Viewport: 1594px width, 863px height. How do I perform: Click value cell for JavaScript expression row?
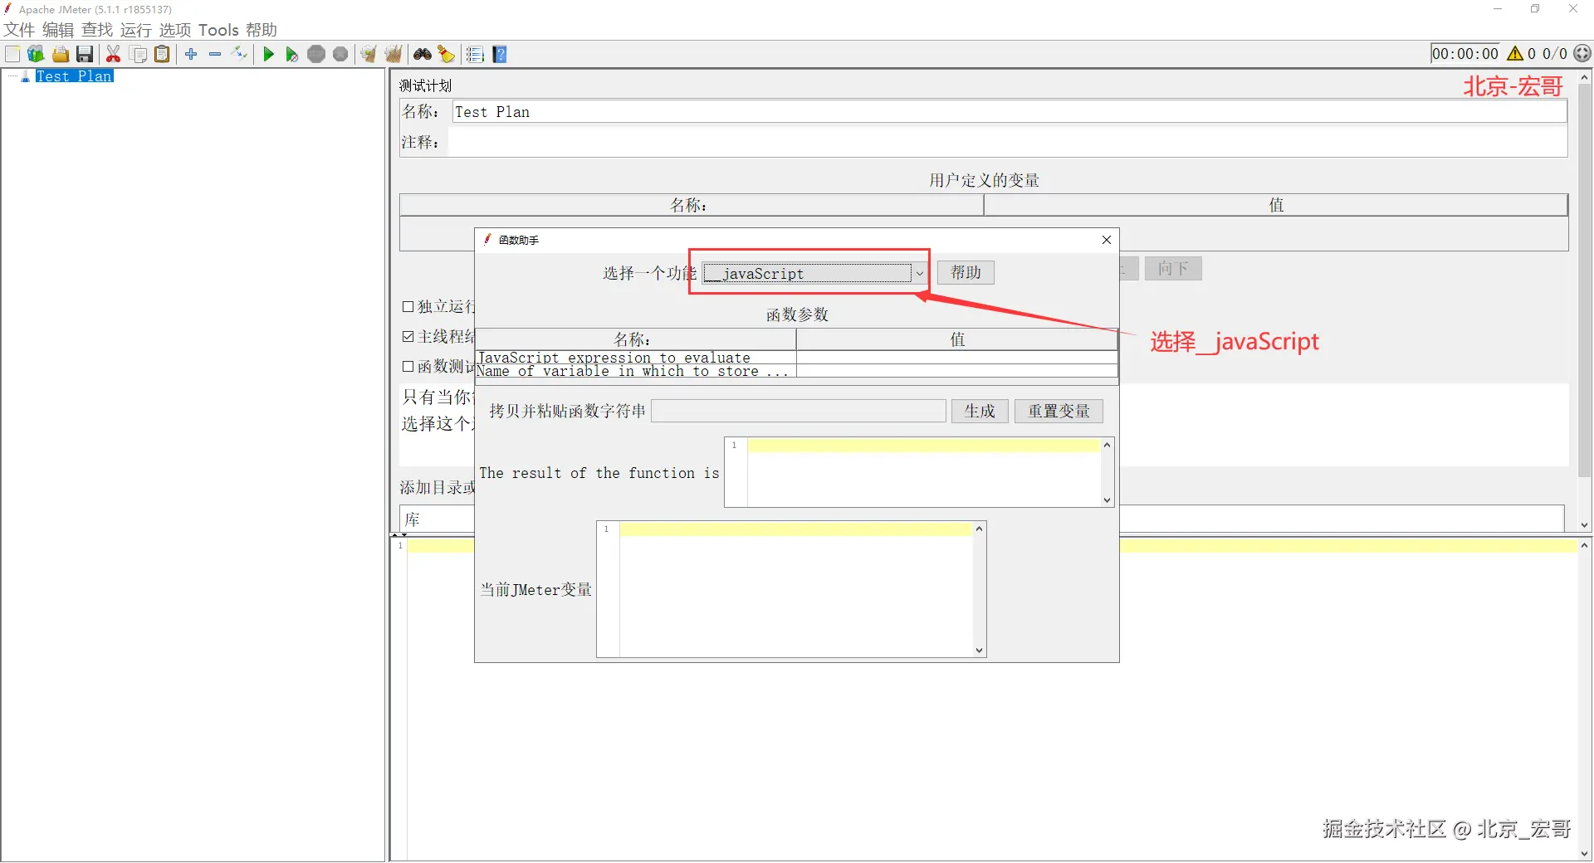point(957,358)
